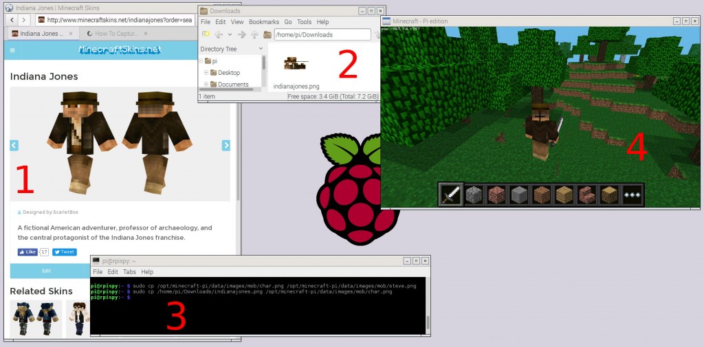Click the file manager up-folder arrow icon
704x347 pixels.
pos(254,34)
